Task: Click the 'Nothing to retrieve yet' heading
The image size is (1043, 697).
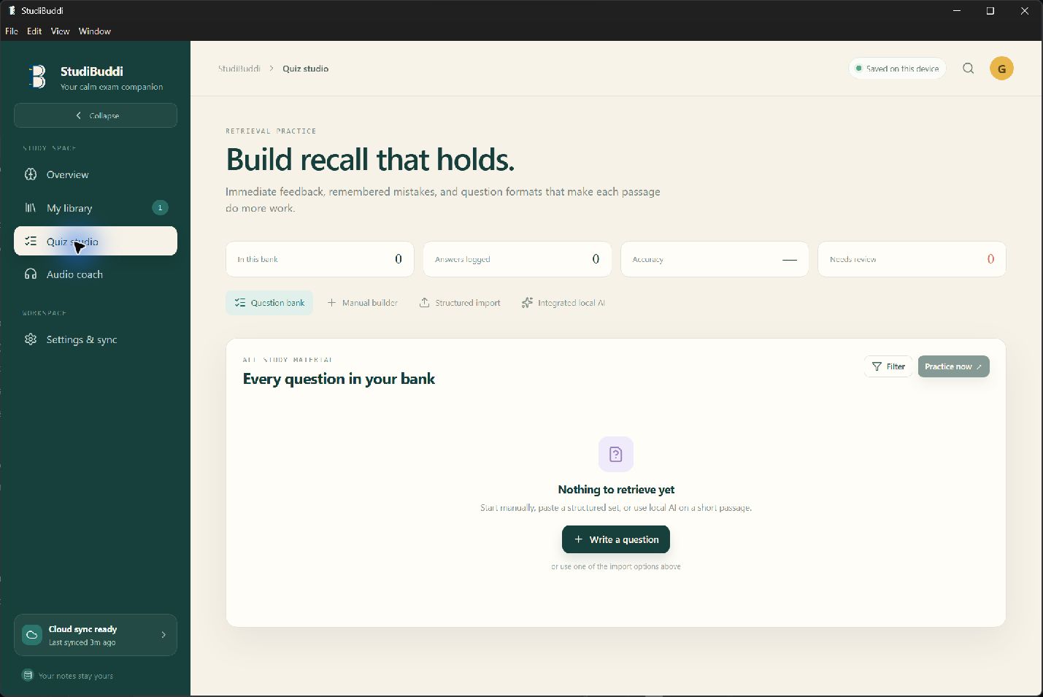Action: [616, 490]
